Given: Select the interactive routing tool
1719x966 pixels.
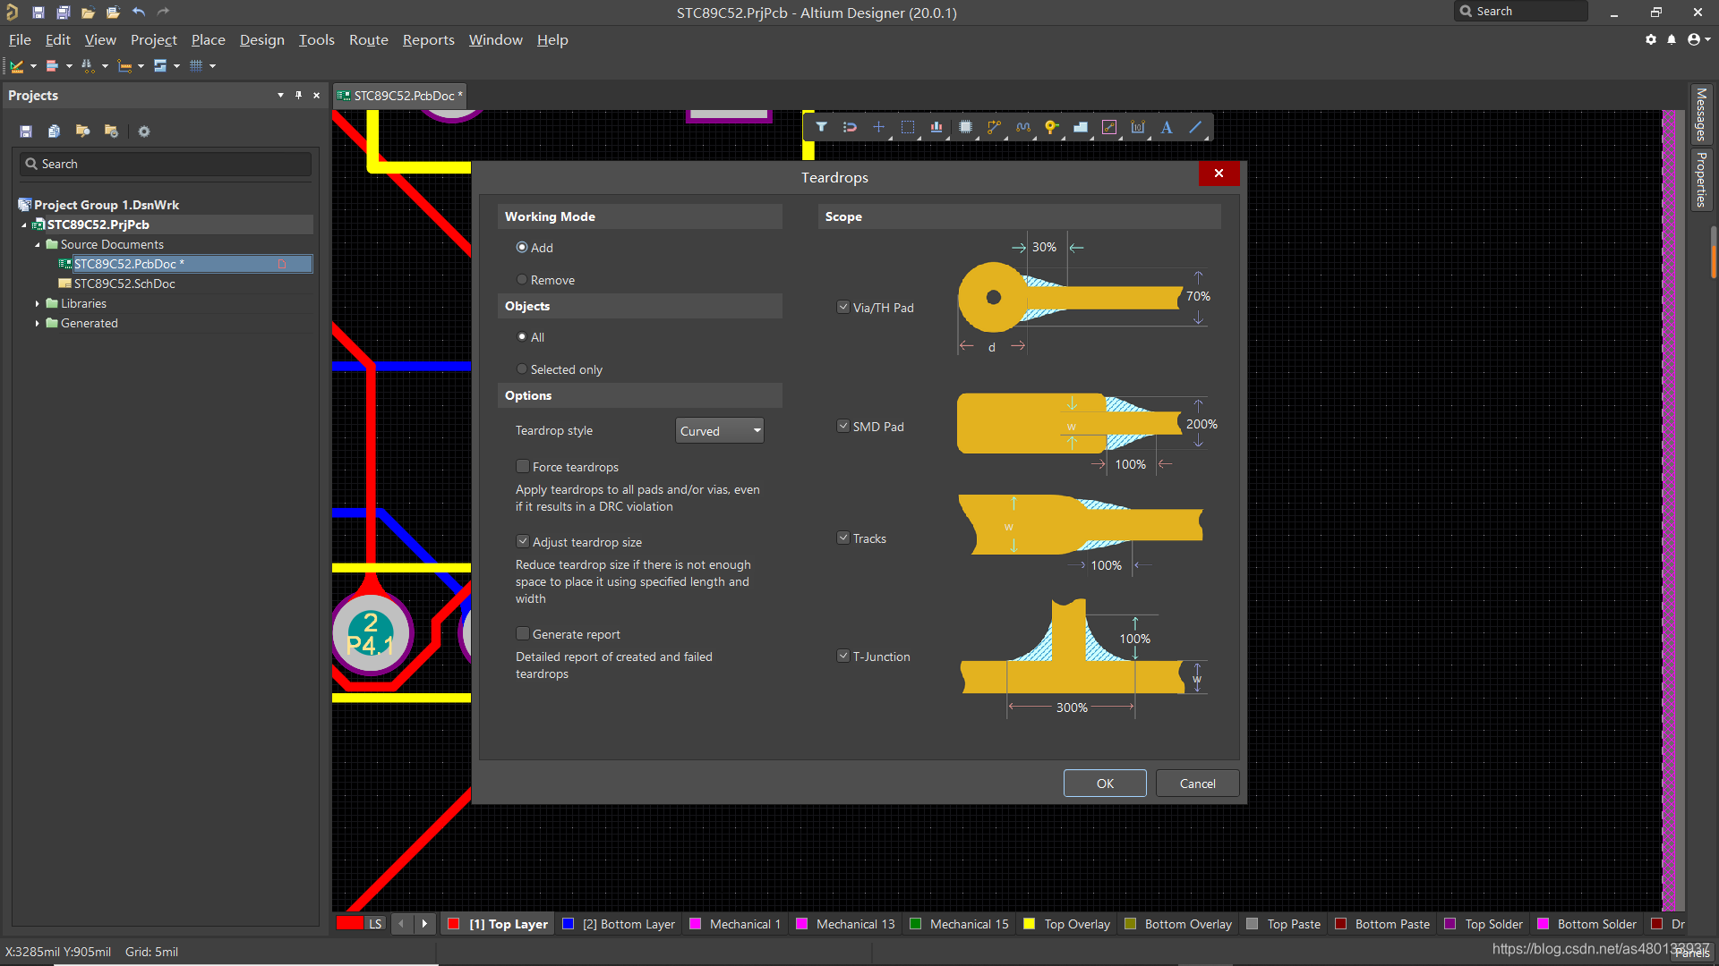Looking at the screenshot, I should [994, 127].
